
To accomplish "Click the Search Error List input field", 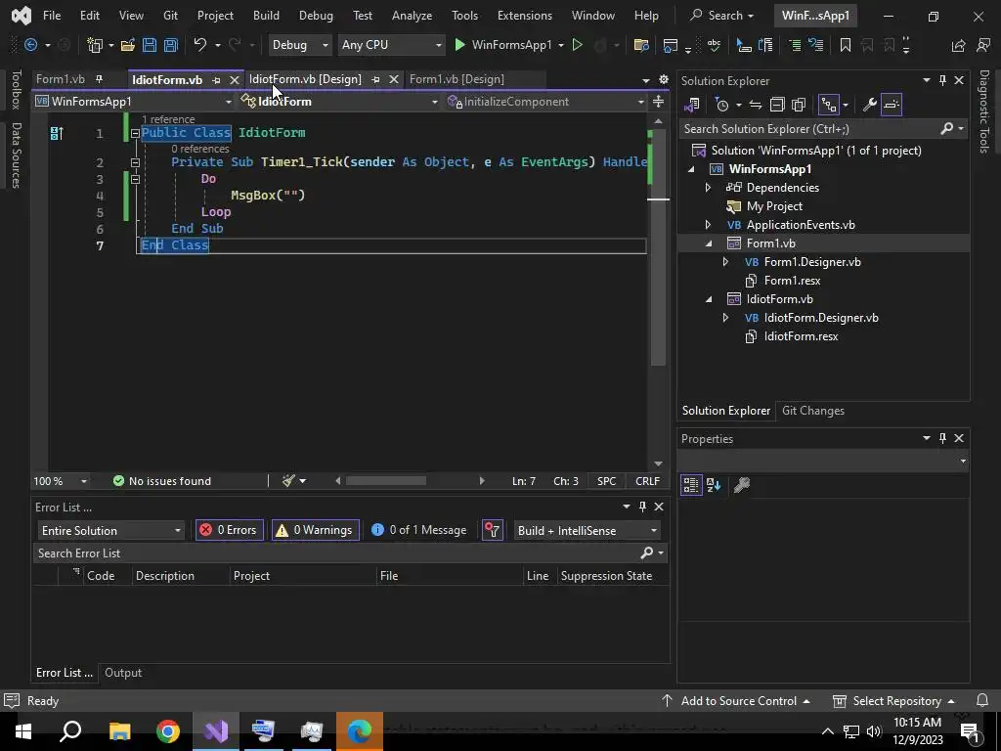I will click(338, 553).
